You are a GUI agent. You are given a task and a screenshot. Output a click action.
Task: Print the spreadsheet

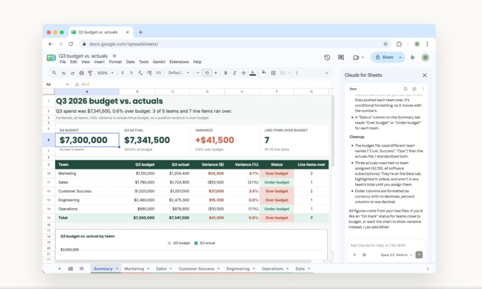[81, 73]
